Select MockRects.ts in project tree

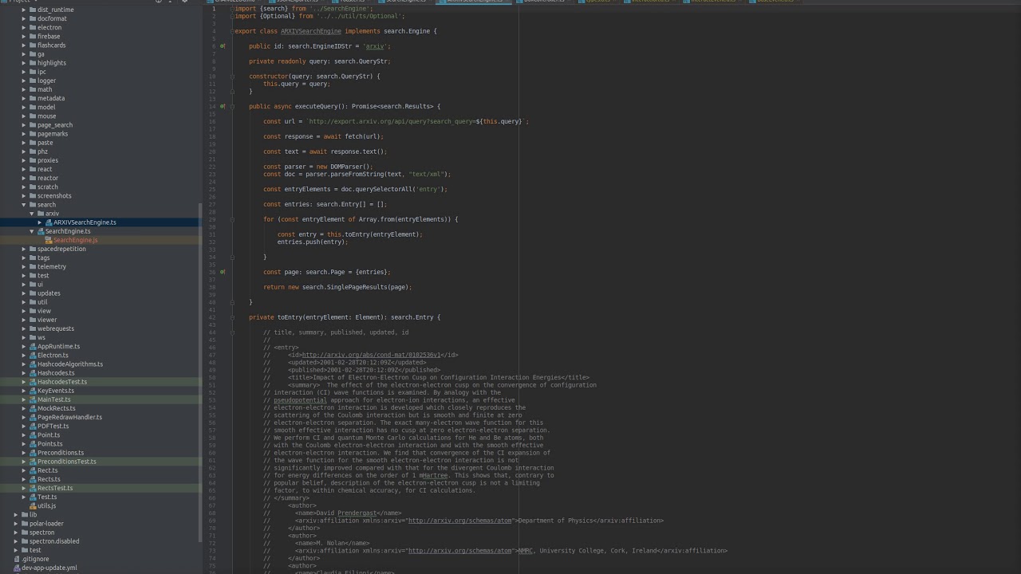tap(57, 409)
